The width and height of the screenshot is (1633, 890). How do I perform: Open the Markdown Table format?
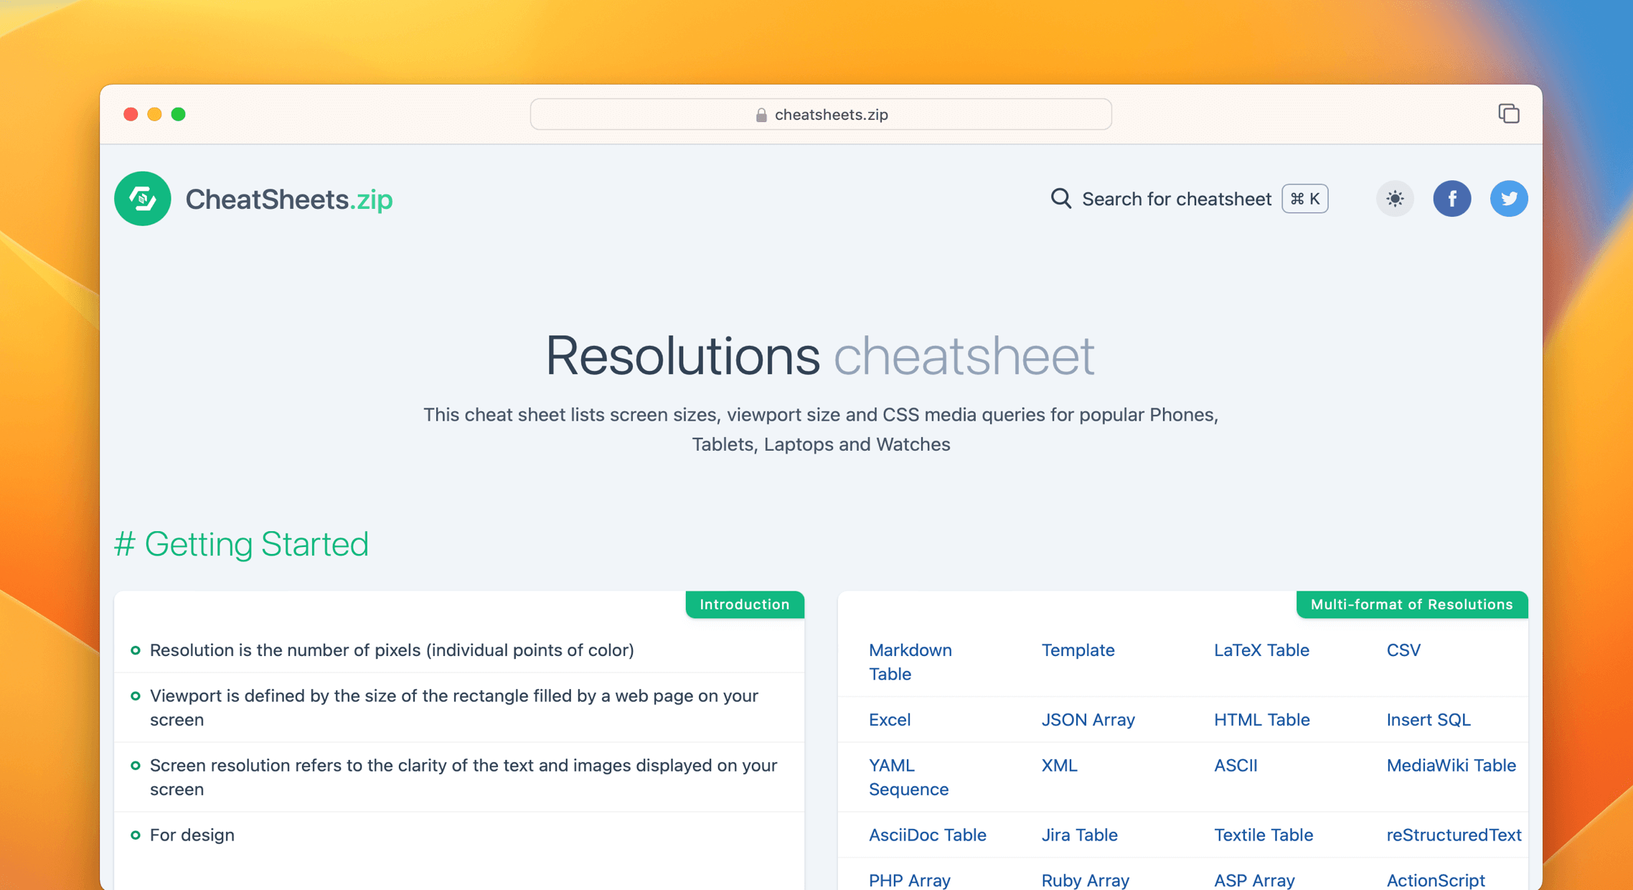[x=910, y=662]
